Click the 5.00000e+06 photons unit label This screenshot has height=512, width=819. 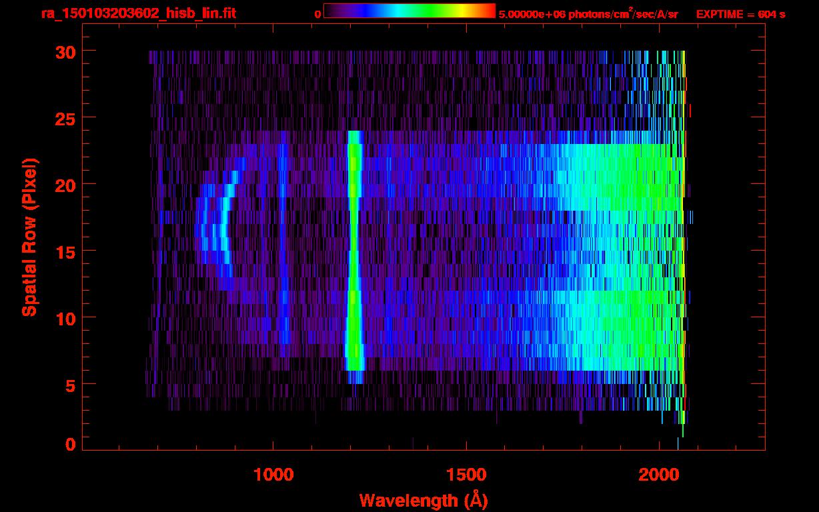(588, 14)
